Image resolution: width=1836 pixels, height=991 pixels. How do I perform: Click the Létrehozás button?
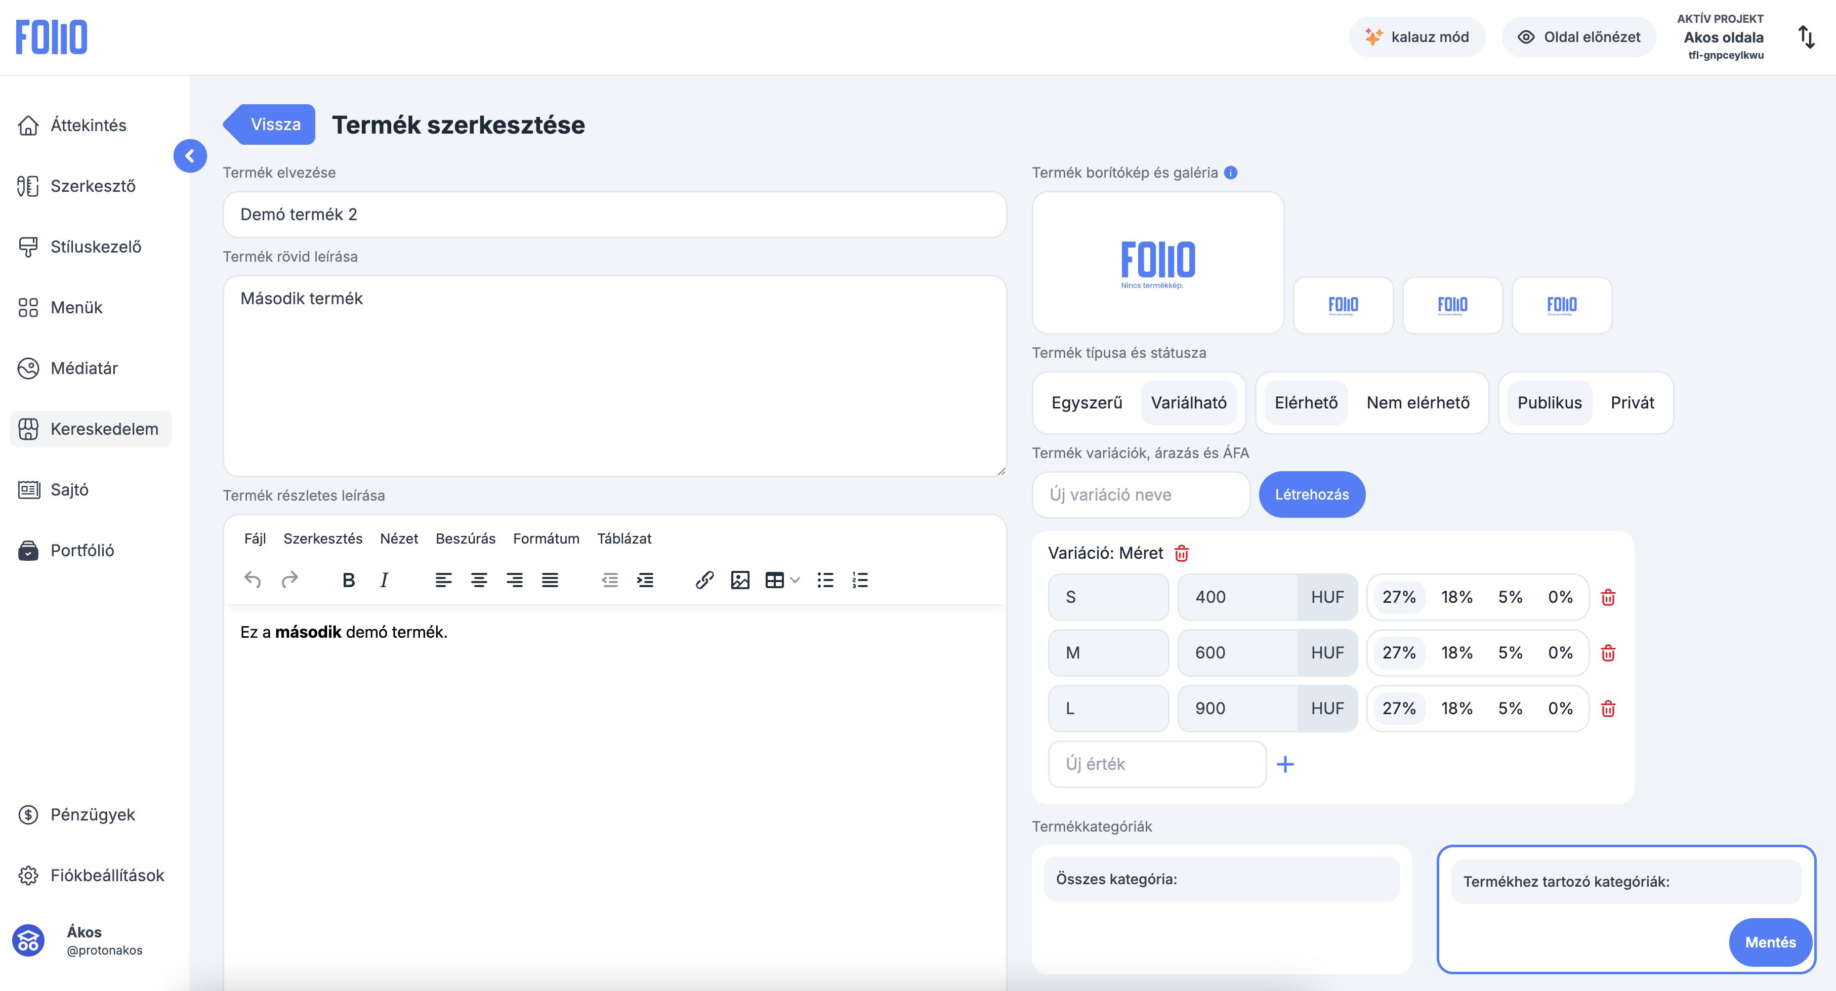(1311, 495)
